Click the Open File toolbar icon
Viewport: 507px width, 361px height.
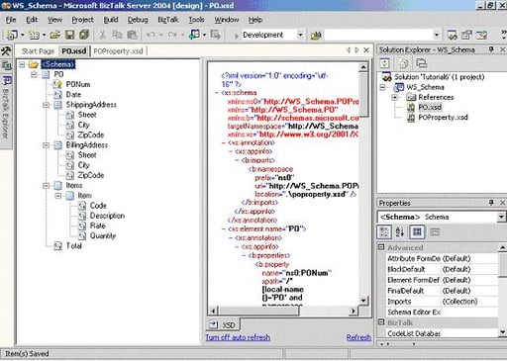(55, 35)
